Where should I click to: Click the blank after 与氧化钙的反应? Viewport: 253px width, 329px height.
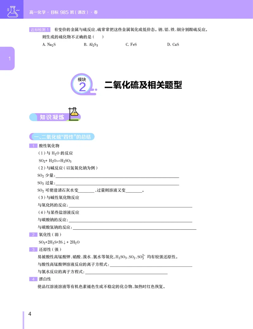pyautogui.click(x=131, y=205)
